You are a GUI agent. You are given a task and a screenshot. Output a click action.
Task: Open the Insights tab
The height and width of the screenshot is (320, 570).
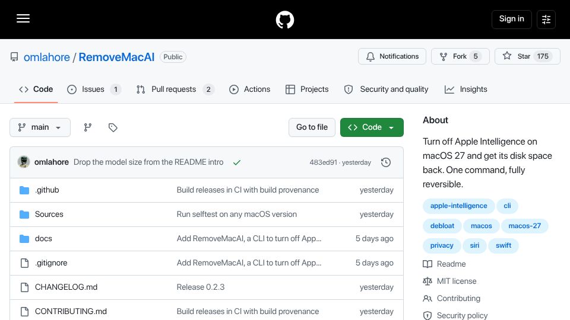coord(465,89)
